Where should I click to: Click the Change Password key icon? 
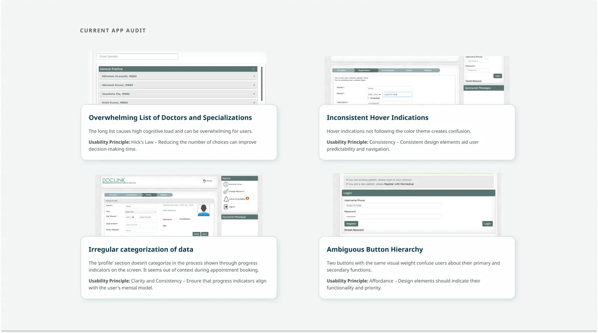tap(226, 192)
